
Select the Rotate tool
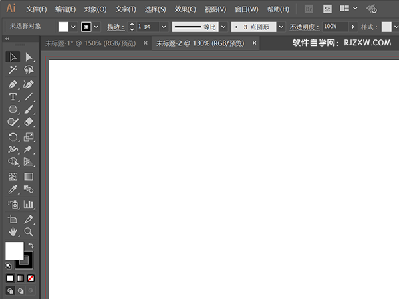click(x=13, y=137)
